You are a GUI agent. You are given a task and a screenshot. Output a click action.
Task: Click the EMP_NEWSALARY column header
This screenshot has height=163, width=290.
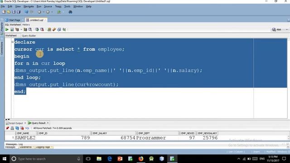point(207,133)
